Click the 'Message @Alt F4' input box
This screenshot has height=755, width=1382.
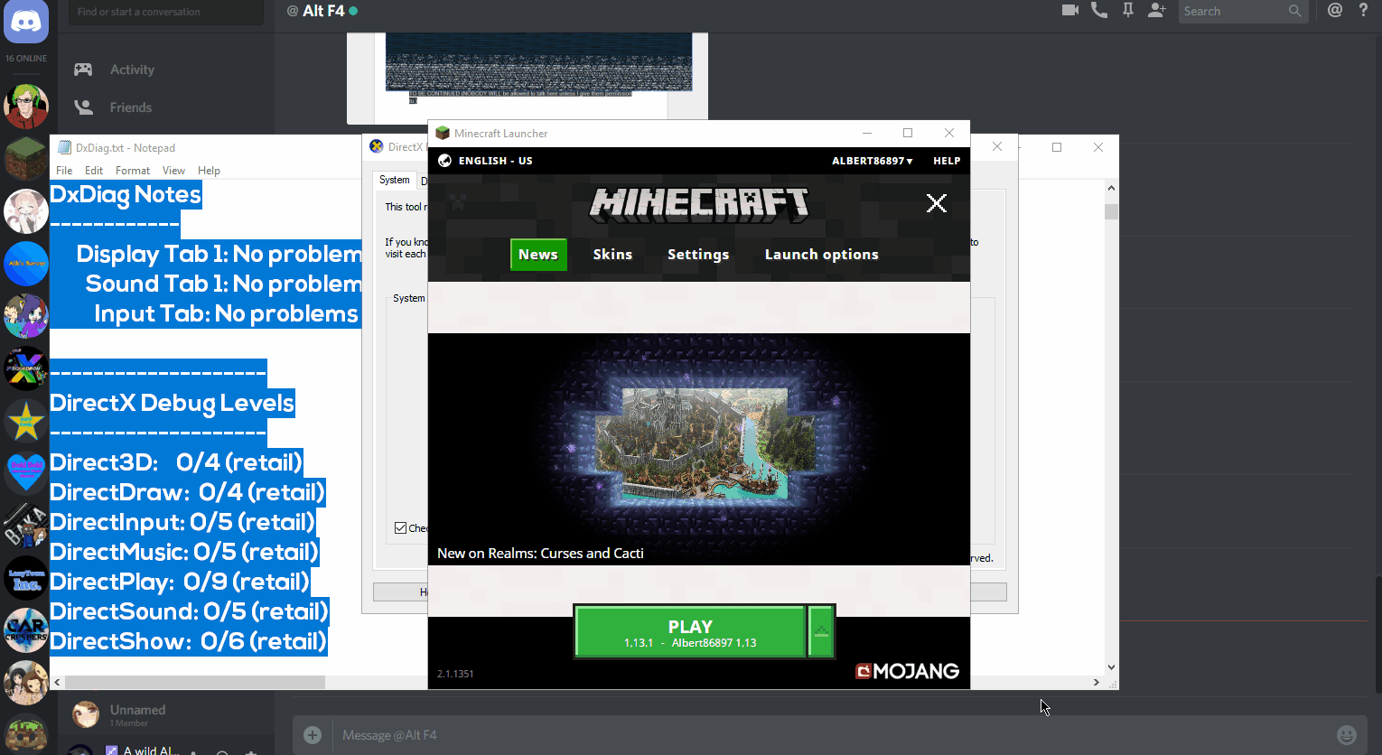(x=831, y=735)
